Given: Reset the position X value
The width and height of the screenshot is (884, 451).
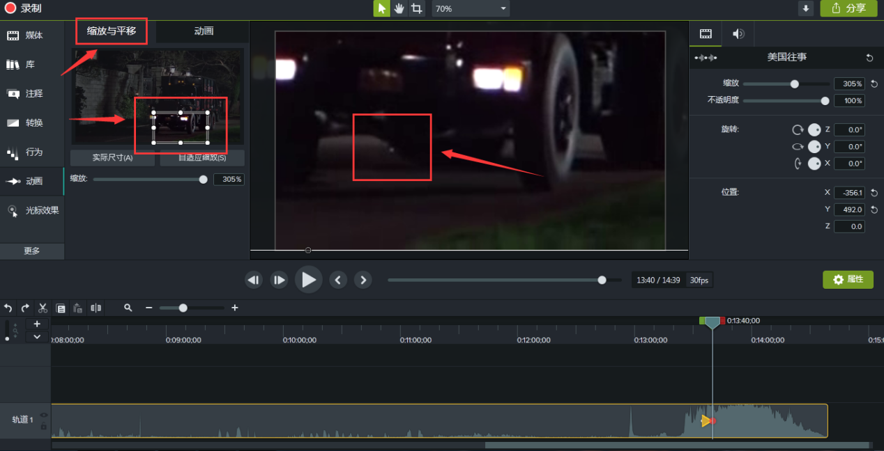Looking at the screenshot, I should 874,193.
